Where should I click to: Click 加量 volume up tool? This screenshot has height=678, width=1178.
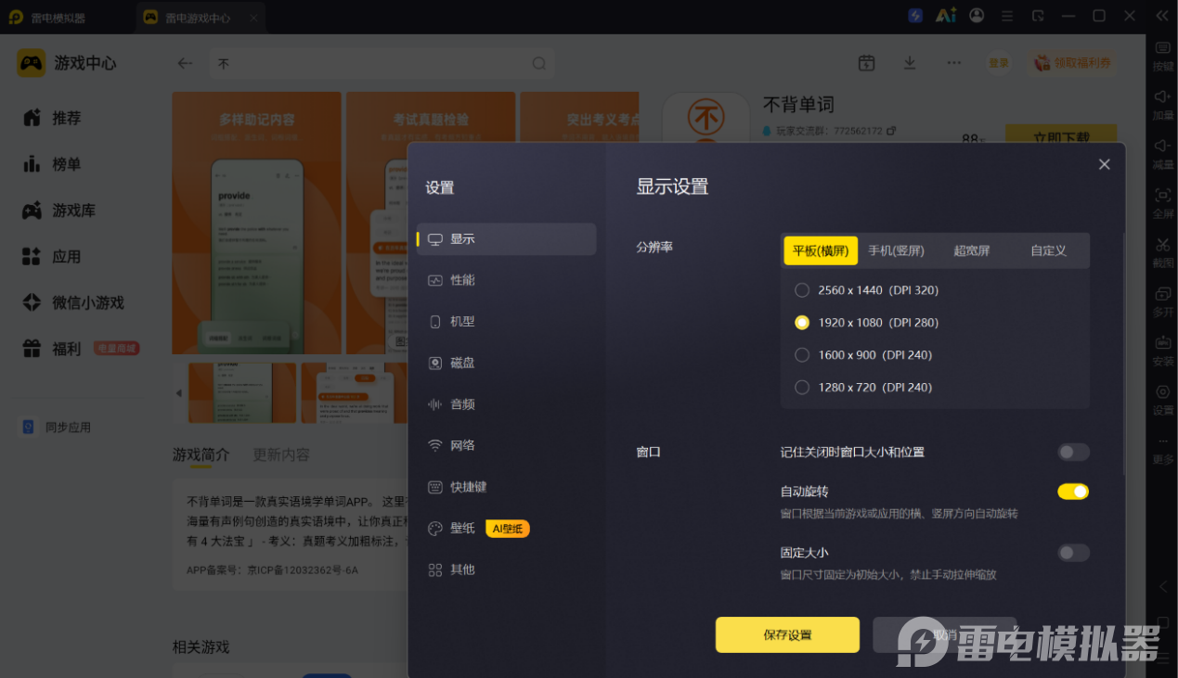1162,104
